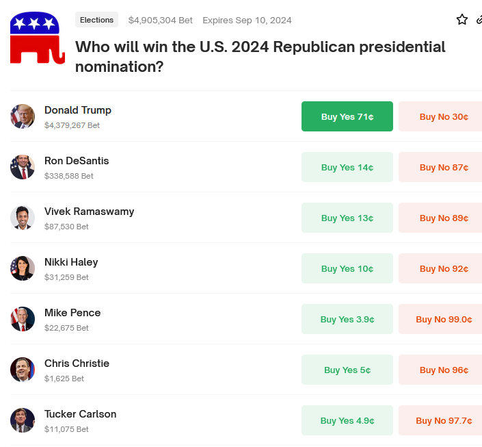Open Vivek Ramaswamy's avatar photo
This screenshot has height=447, width=482.
coord(23,218)
